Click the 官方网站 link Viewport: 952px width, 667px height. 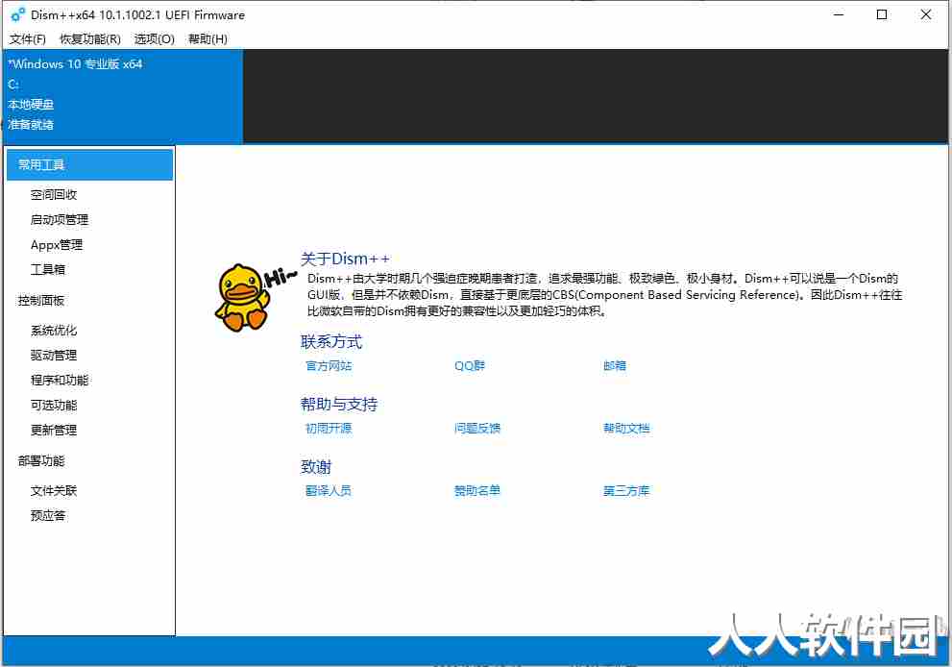[x=329, y=365]
